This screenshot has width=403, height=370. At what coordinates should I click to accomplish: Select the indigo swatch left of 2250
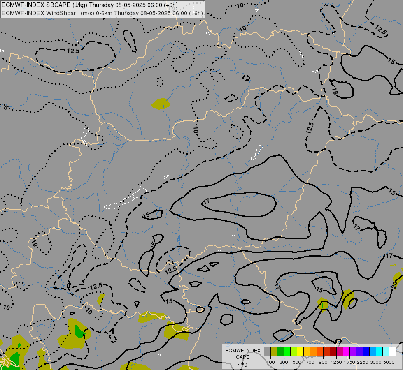coord(359,351)
